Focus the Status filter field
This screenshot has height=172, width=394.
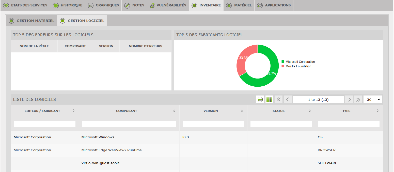281,124
